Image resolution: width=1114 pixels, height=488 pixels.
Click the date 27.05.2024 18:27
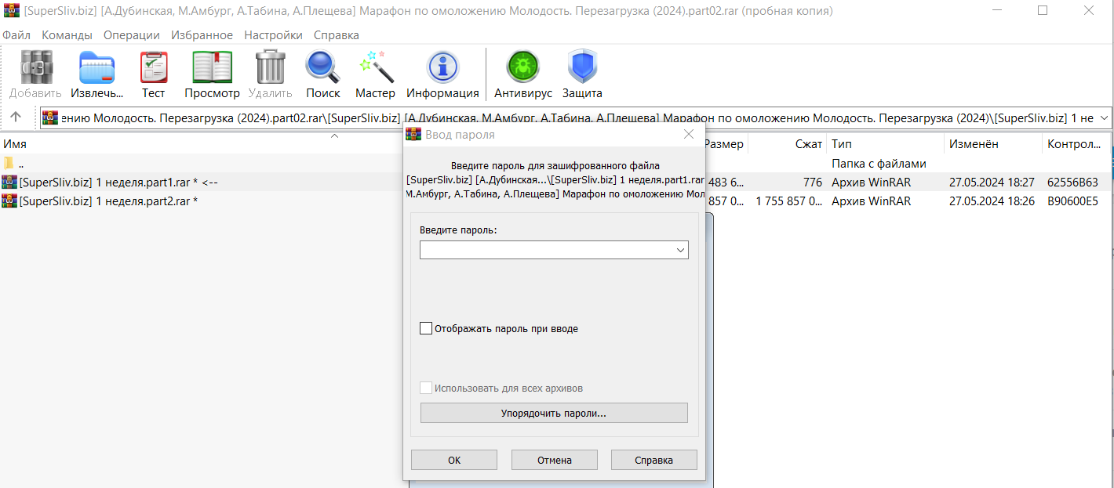pos(992,183)
